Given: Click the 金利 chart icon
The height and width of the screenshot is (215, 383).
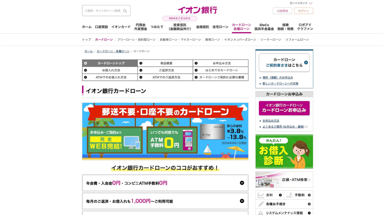Looking at the screenshot, I should point(261,195).
